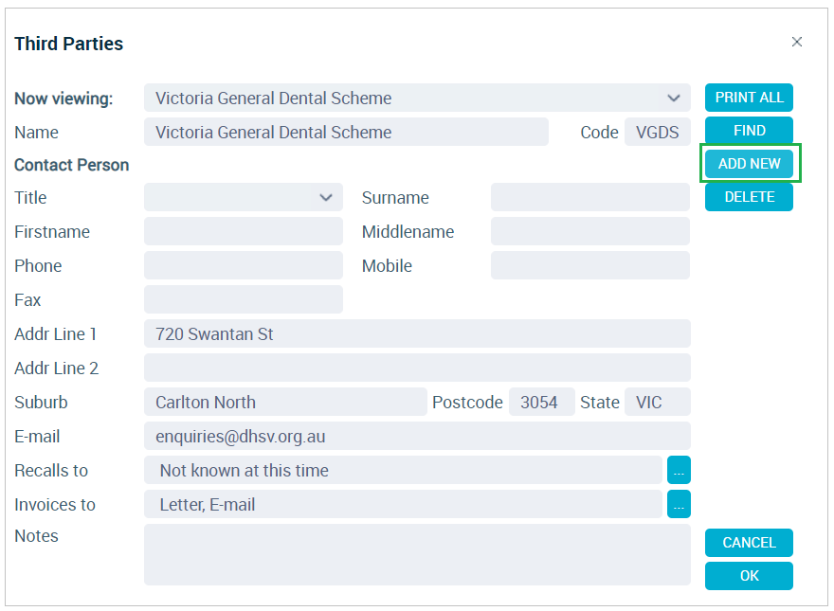The image size is (834, 611).
Task: Click the Middlename input field
Action: tap(590, 231)
